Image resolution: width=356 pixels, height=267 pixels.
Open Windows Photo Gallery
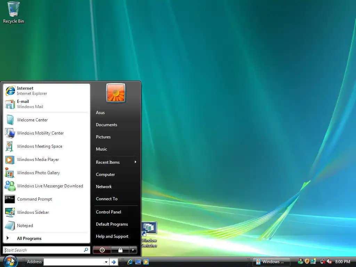[46, 172]
